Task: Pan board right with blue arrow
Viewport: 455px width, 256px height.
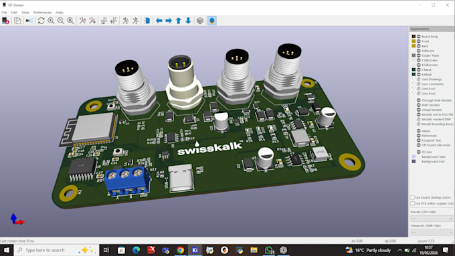Action: click(x=169, y=21)
